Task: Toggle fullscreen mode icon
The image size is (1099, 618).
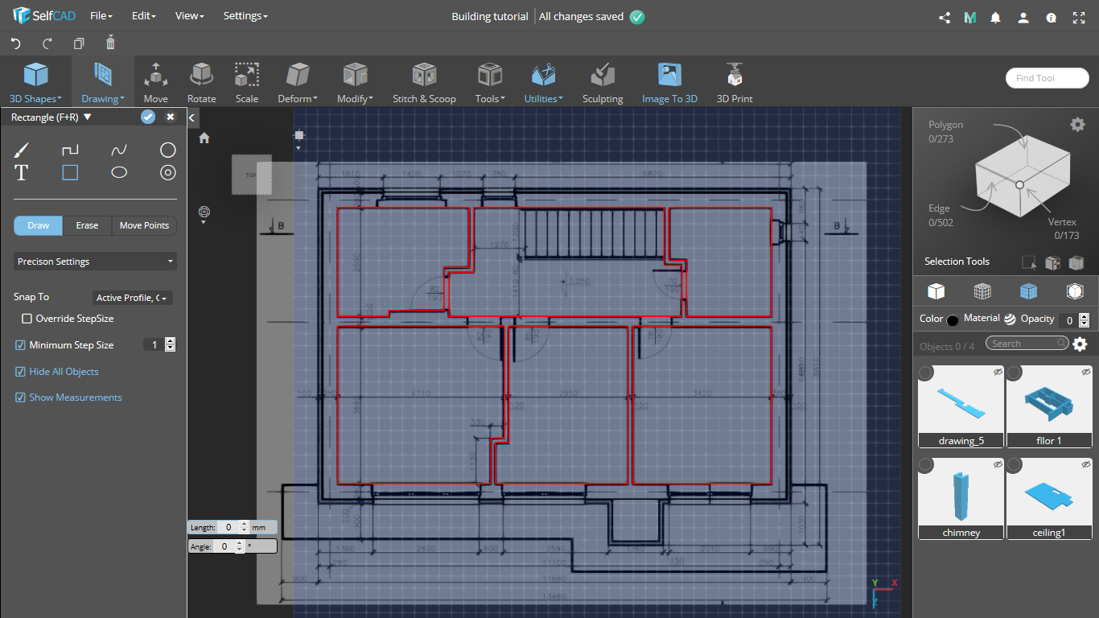Action: click(1079, 17)
